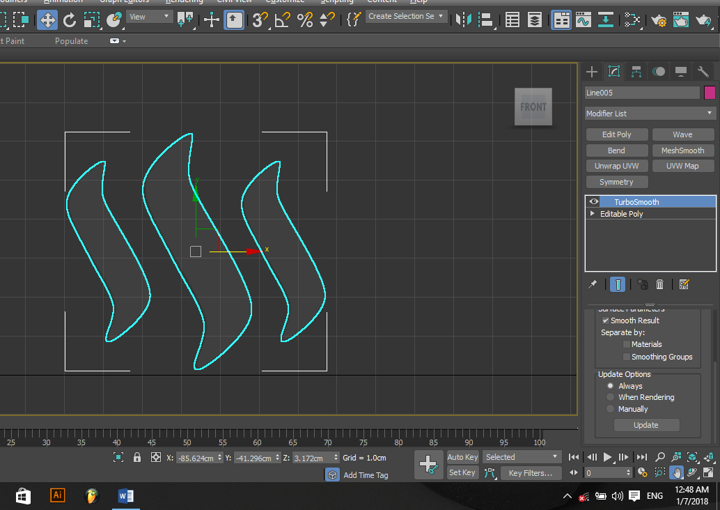Open the Line005 object color swatch
720x510 pixels.
pos(710,93)
